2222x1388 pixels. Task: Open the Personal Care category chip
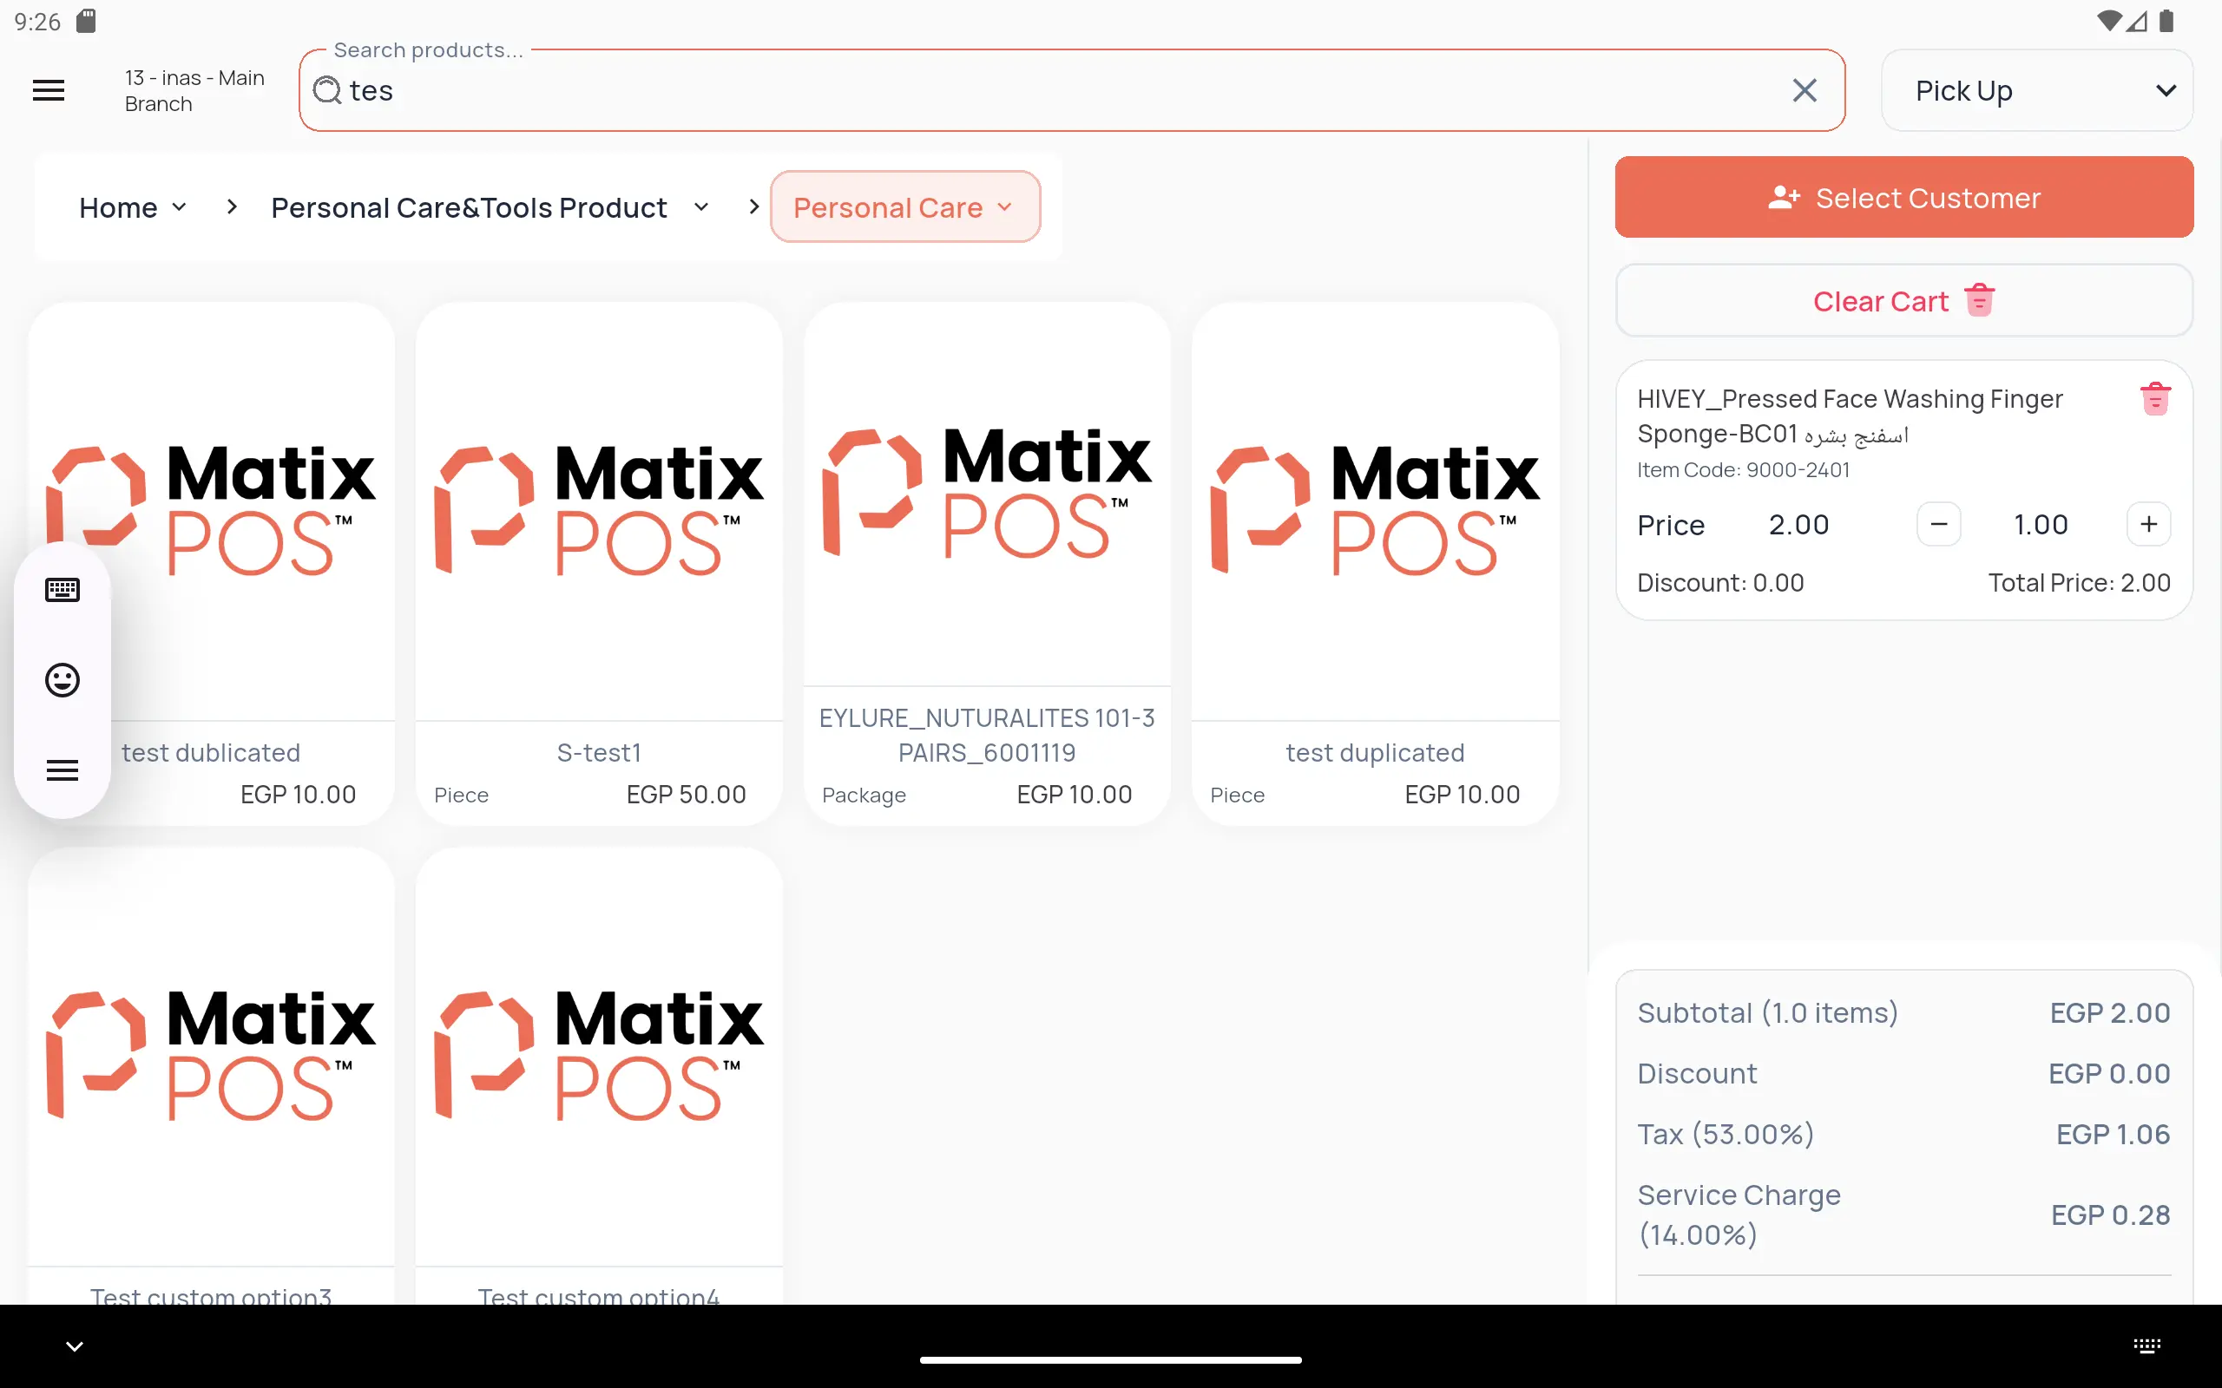[904, 207]
